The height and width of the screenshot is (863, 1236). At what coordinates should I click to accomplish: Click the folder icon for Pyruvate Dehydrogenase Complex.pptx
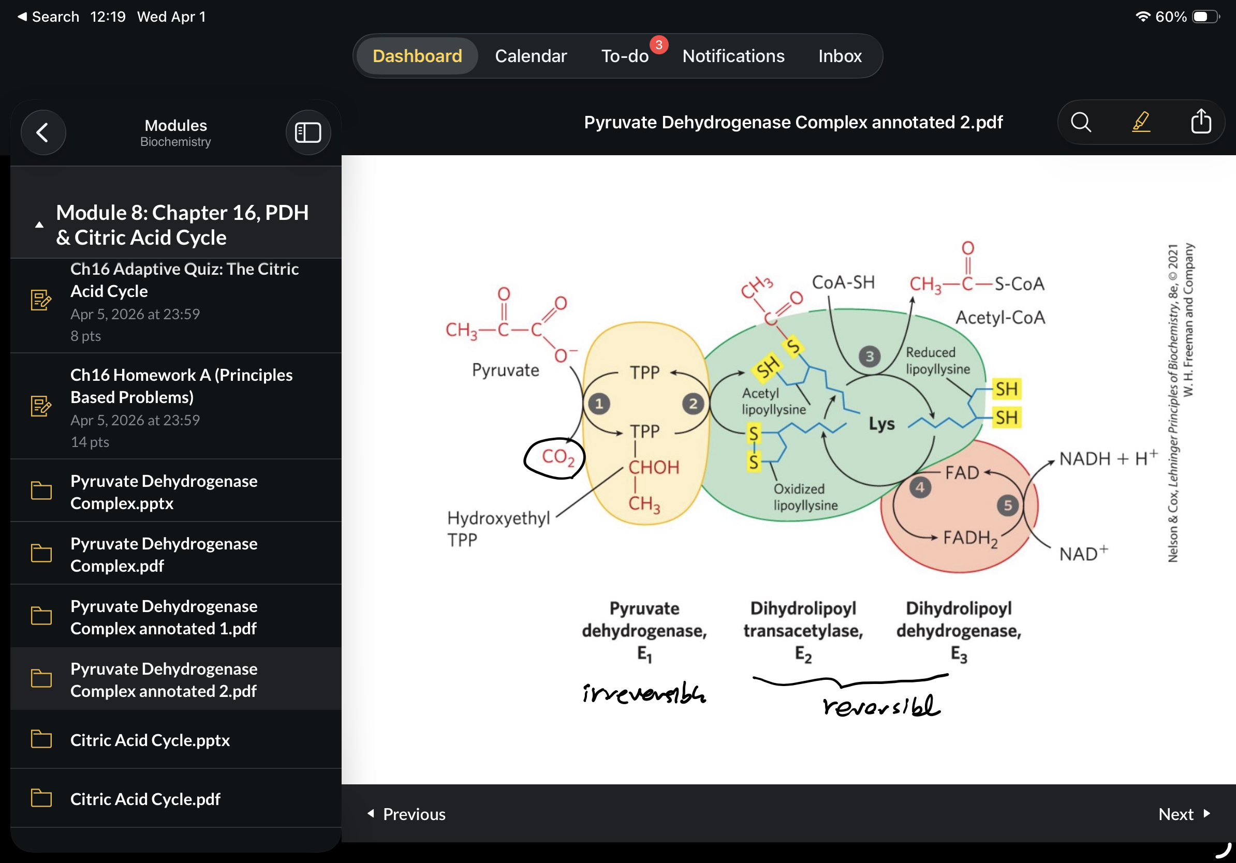coord(41,491)
